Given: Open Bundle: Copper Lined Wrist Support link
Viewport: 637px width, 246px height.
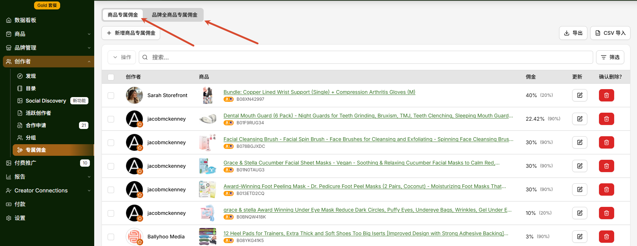Looking at the screenshot, I should 319,92.
